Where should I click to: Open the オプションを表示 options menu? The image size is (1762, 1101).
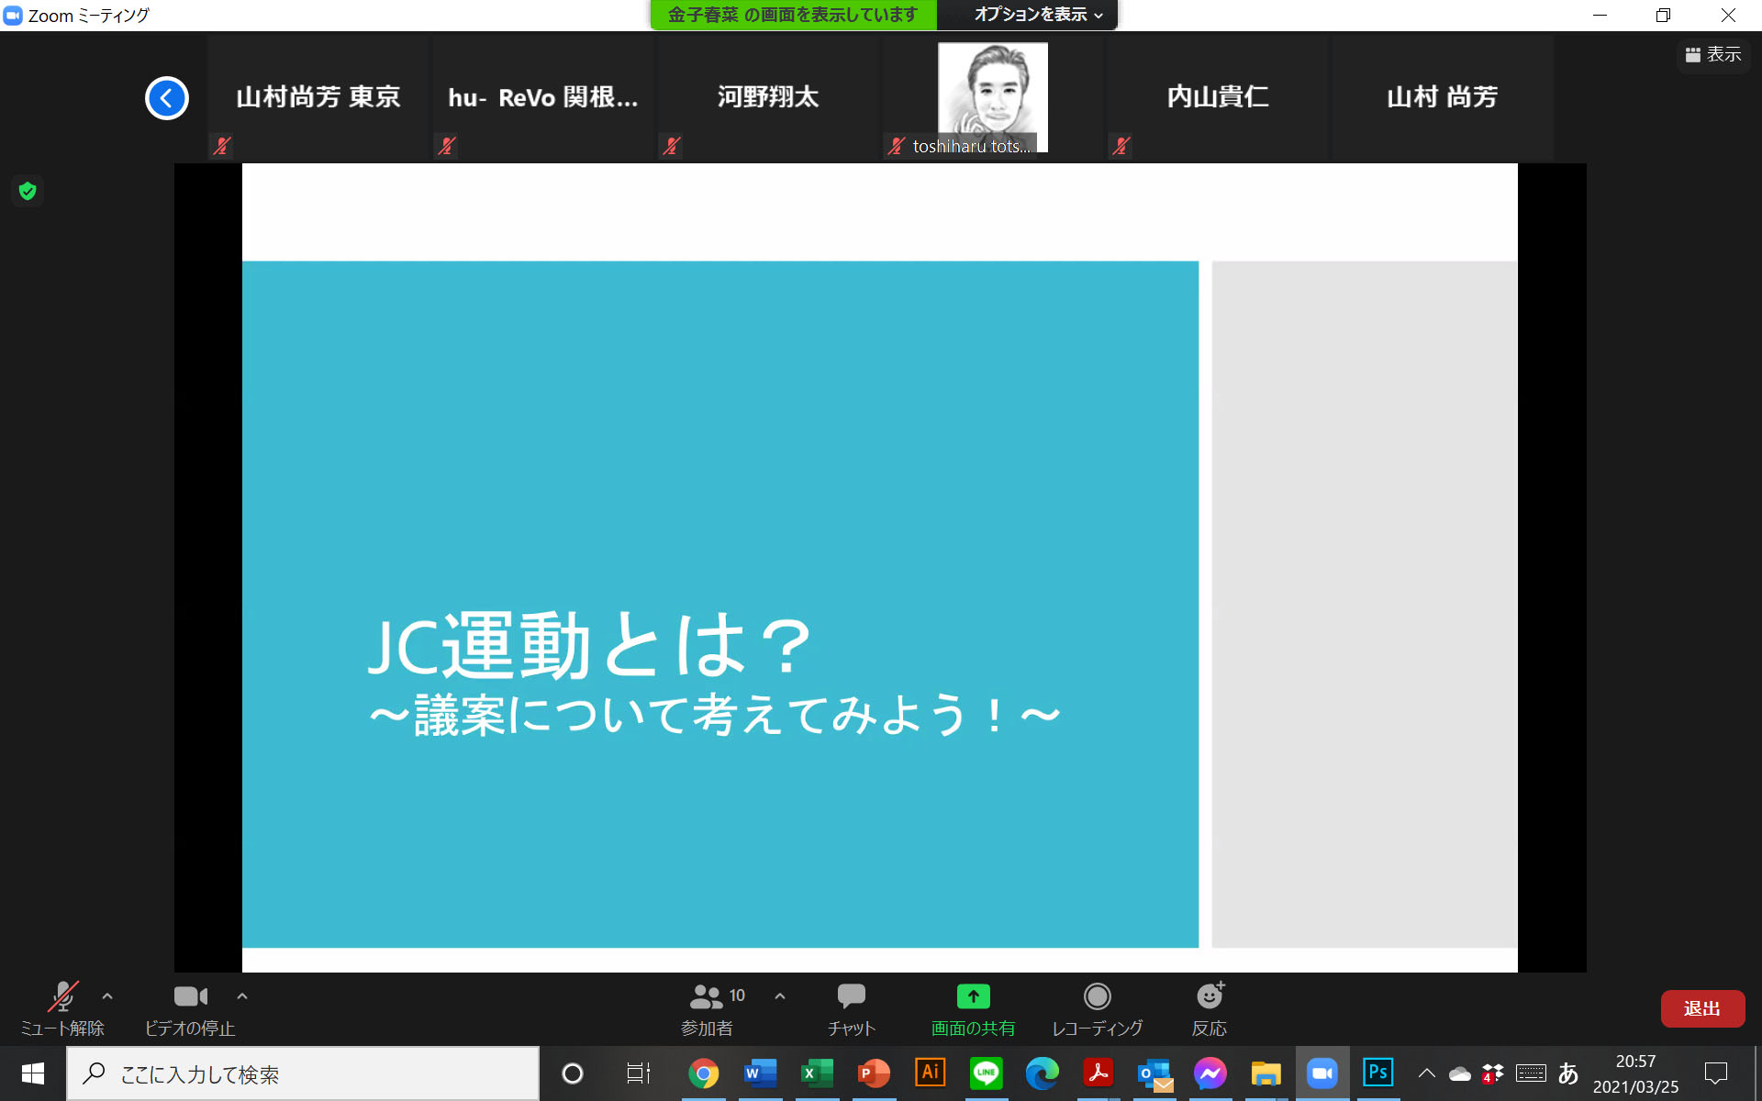(x=1037, y=15)
